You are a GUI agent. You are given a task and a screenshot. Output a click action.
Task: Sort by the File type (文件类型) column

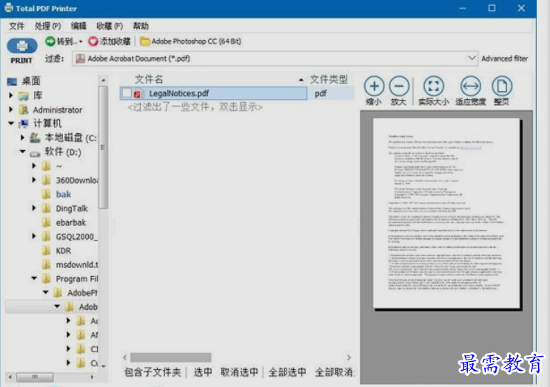point(329,80)
